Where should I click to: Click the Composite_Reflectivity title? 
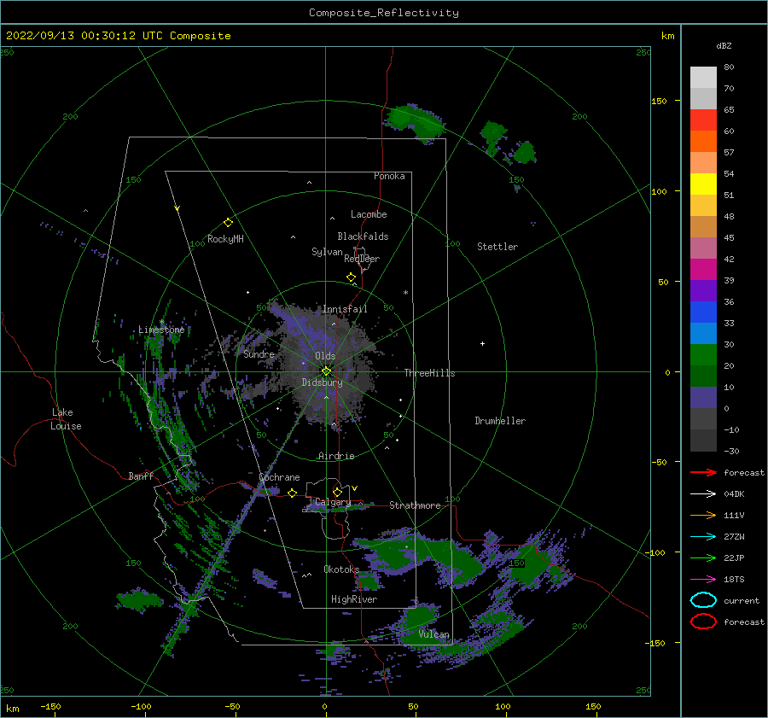click(384, 13)
